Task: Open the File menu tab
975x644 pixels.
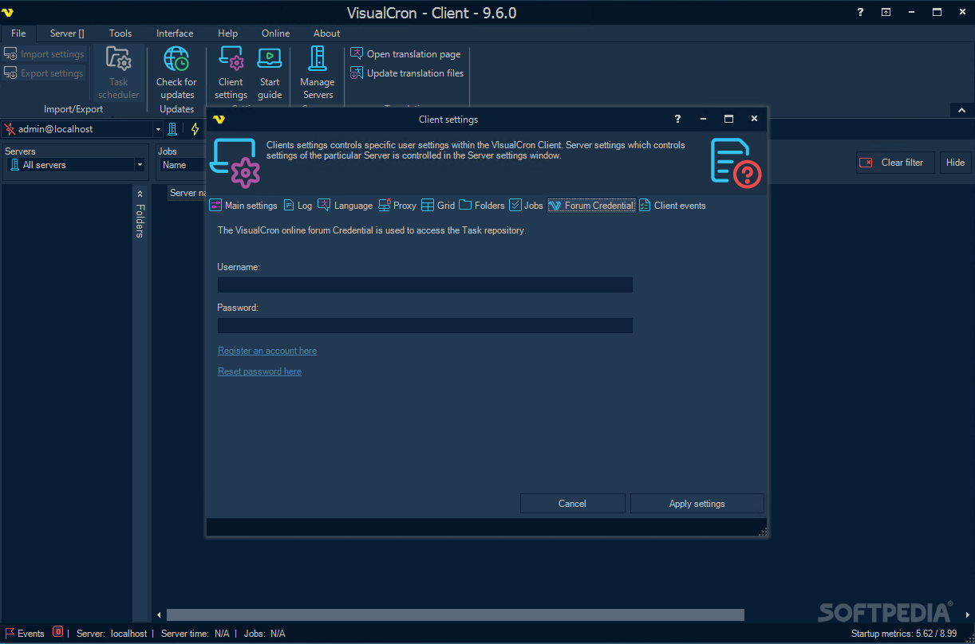Action: [x=18, y=33]
